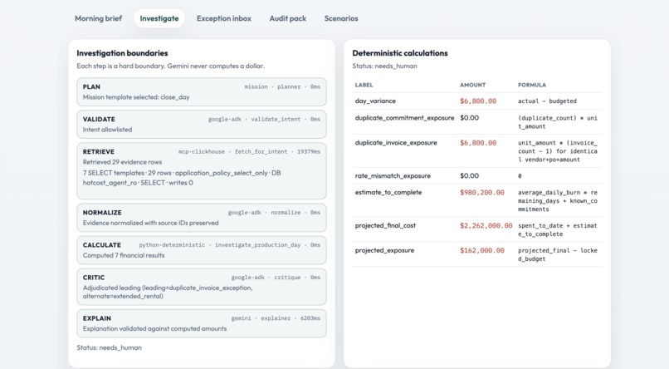Open the CRITIC step card
Screen dimensions: 669x369
[x=202, y=287]
